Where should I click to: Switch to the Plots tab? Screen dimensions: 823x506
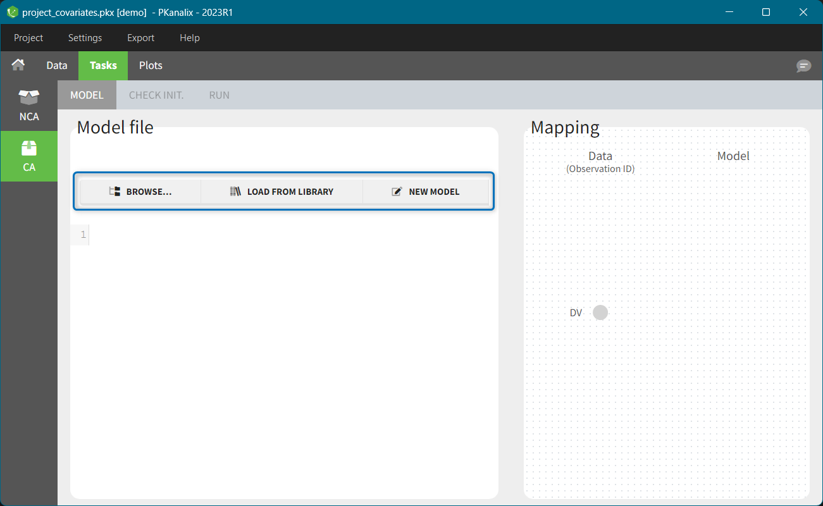click(x=151, y=65)
